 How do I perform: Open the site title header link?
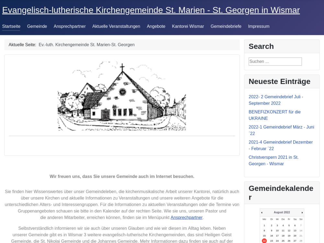coord(151,10)
